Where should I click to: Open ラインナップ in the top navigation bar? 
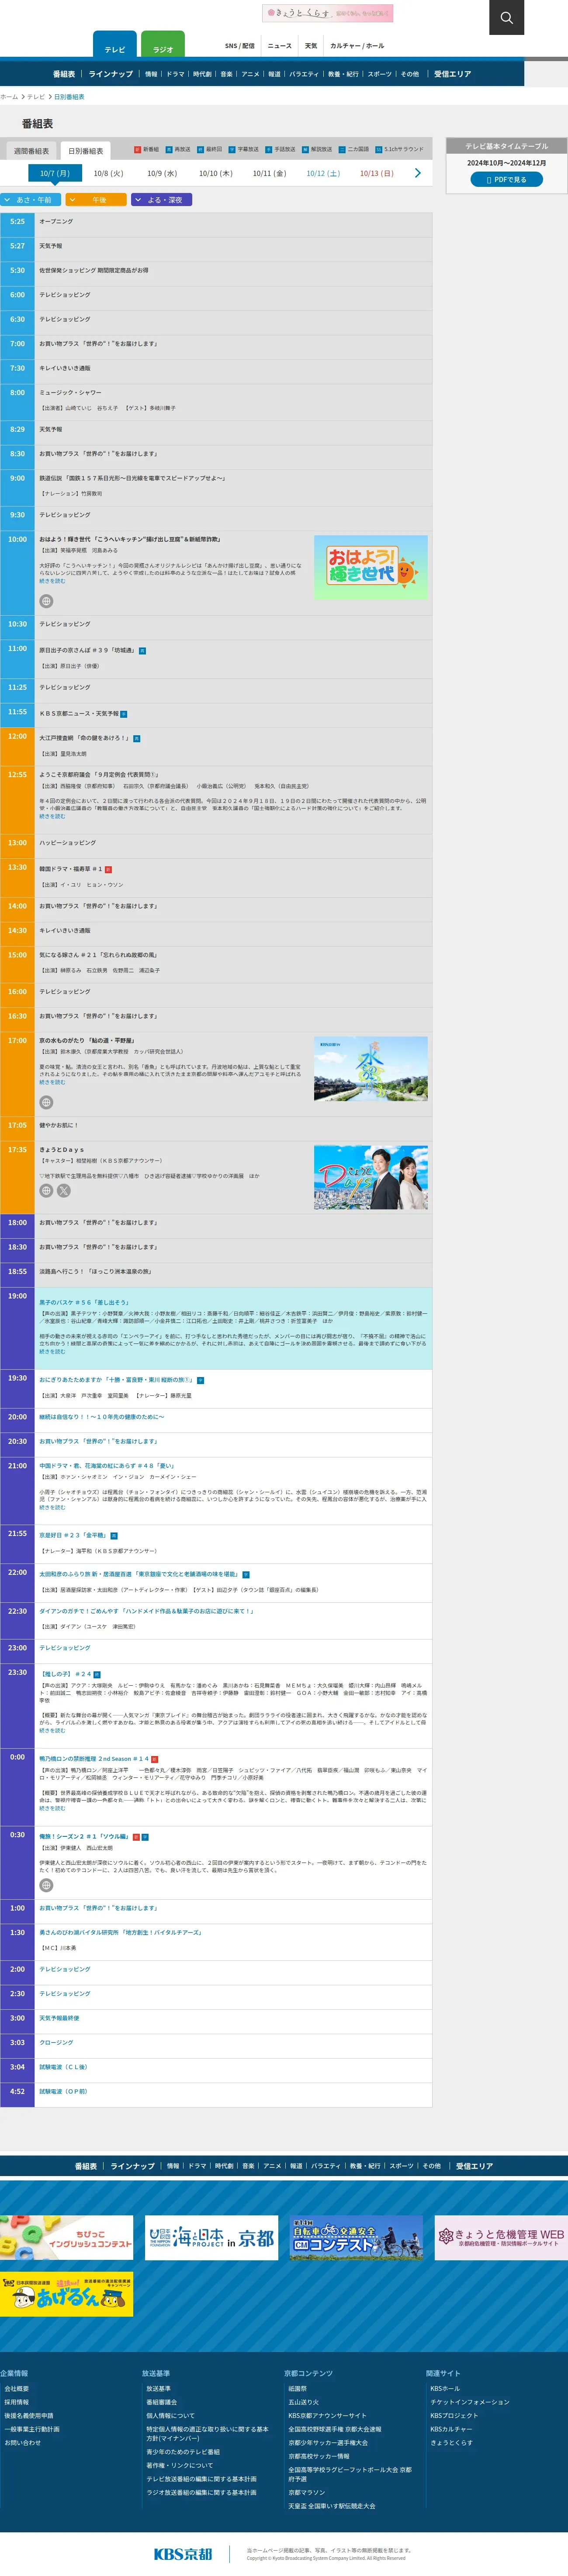point(111,74)
